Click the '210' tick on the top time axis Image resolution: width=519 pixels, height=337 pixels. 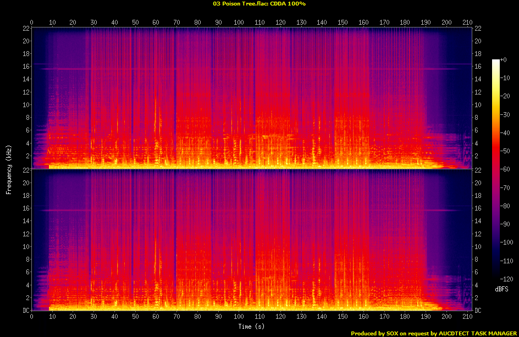467,23
